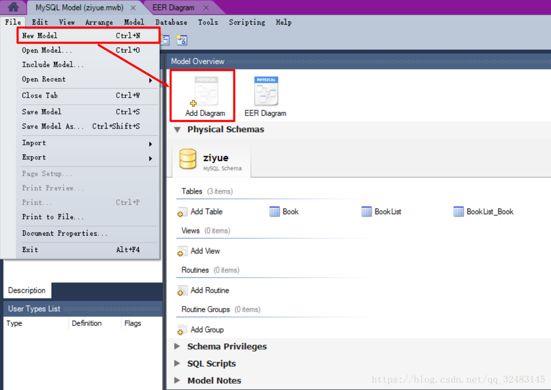Click the Add Routine icon
The width and height of the screenshot is (551, 390).
click(x=182, y=290)
